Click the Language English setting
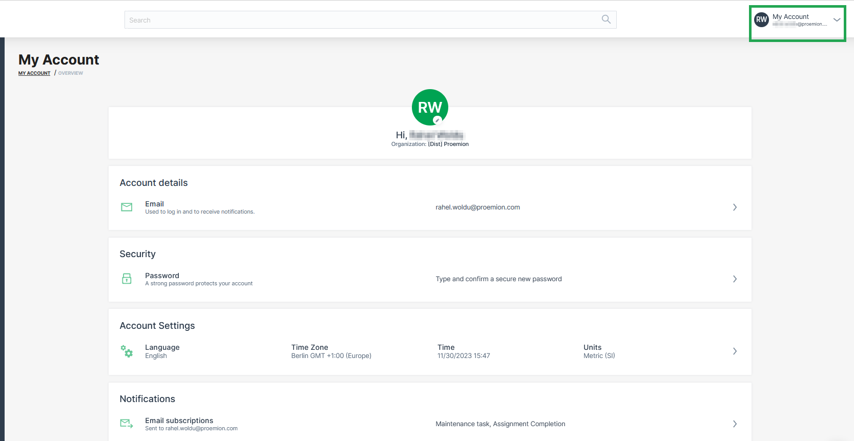The height and width of the screenshot is (441, 854). [x=162, y=351]
